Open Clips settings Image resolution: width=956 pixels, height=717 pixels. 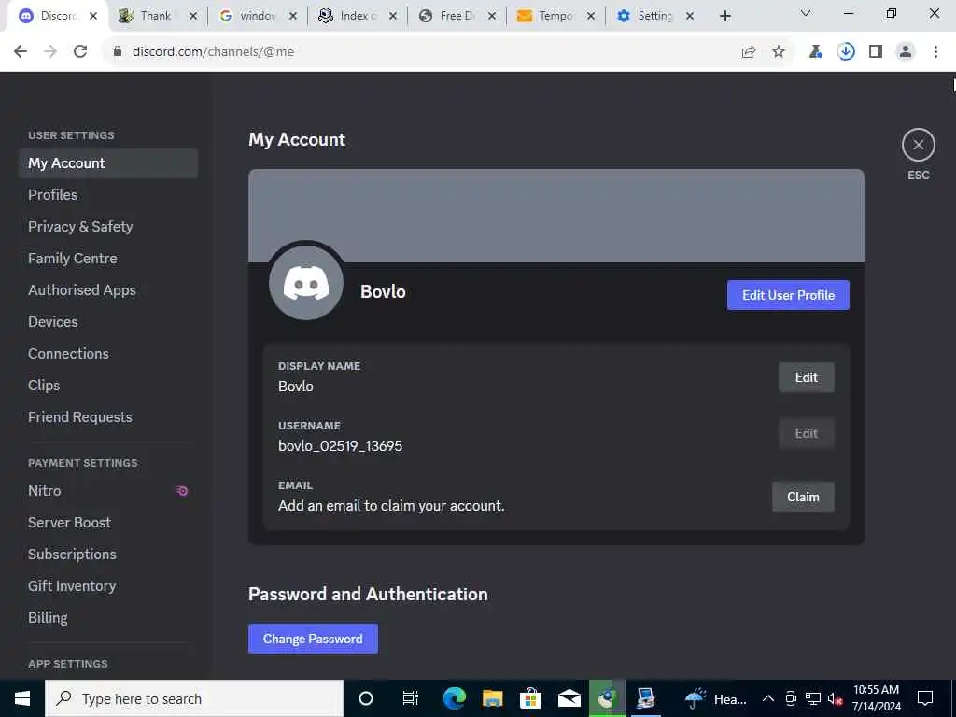click(x=108, y=386)
